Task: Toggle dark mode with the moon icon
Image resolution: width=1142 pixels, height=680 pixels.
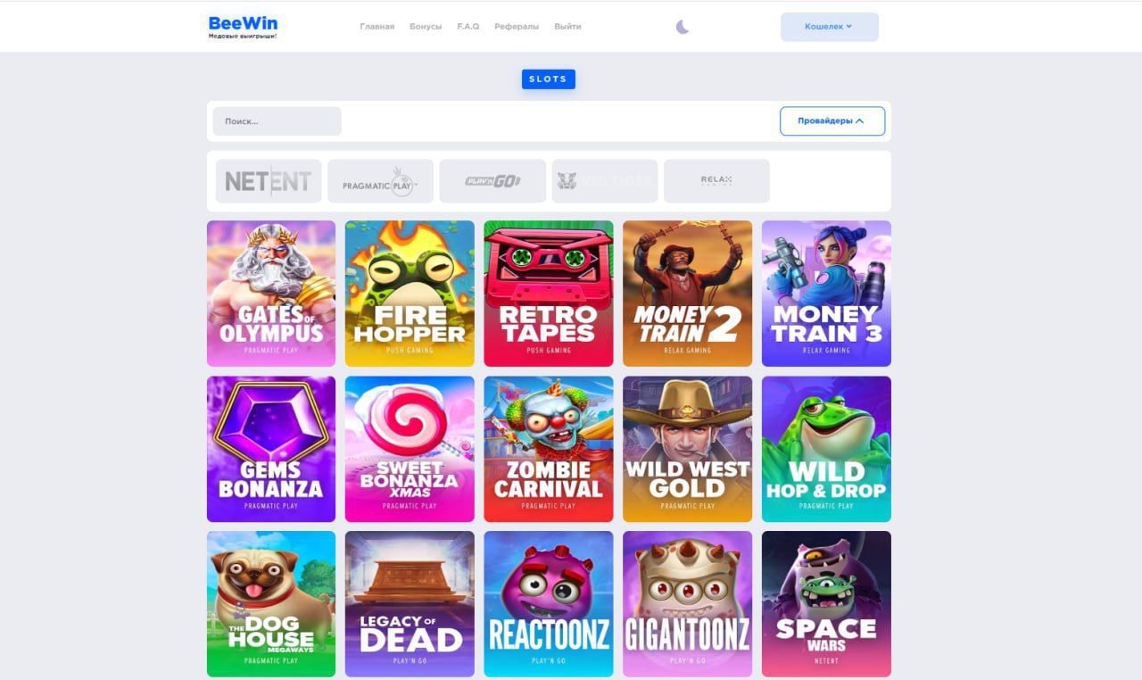Action: coord(683,27)
